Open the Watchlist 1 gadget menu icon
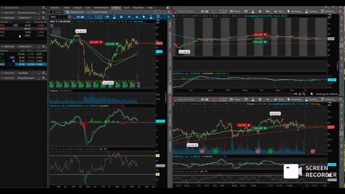 (43, 18)
